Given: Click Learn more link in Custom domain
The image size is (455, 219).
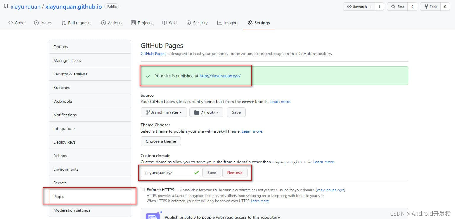Looking at the screenshot, I should point(323,162).
